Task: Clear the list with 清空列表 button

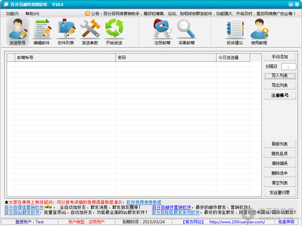Action: click(280, 183)
